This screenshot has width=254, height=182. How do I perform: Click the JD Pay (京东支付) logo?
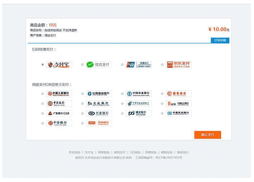[x=178, y=65]
